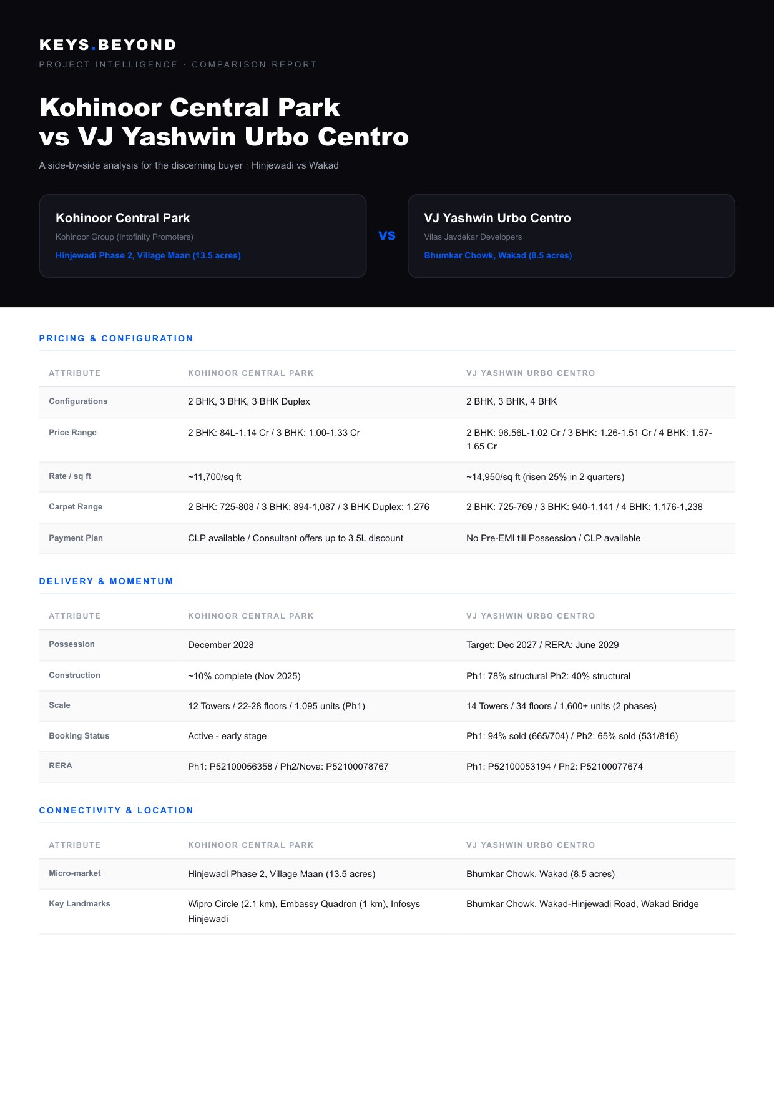Click 'Kohinoor Group (Infofinity Promoters)' developer text
This screenshot has width=774, height=1095.
pos(124,237)
